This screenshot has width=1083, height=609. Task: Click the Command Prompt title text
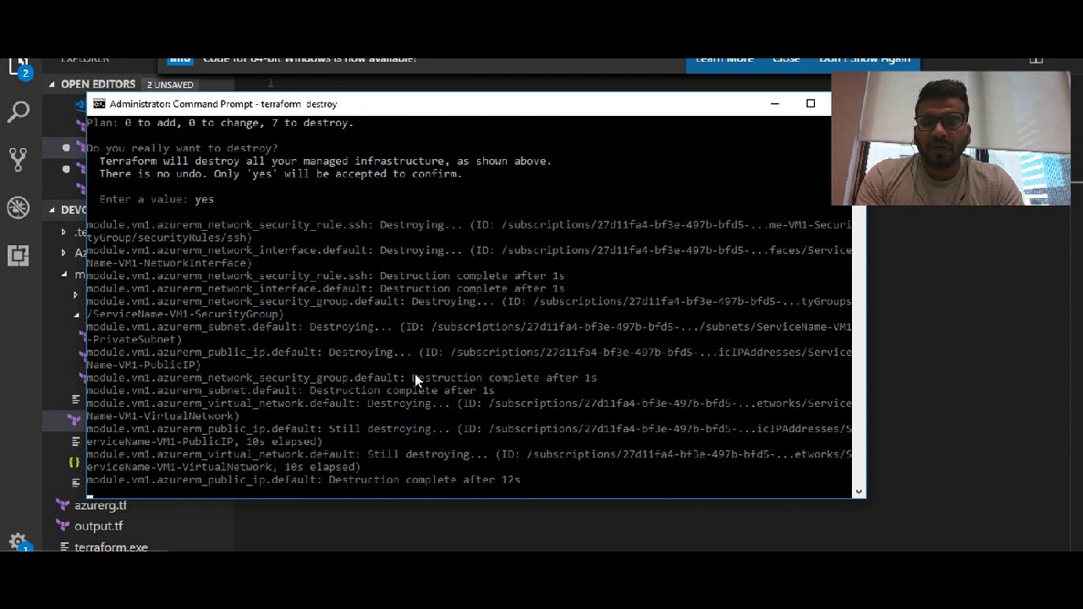coord(223,104)
